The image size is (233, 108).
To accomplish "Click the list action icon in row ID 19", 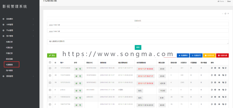I will [x=219, y=82].
